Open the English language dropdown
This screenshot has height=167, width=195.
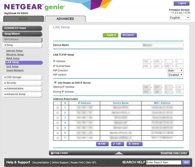(180, 18)
